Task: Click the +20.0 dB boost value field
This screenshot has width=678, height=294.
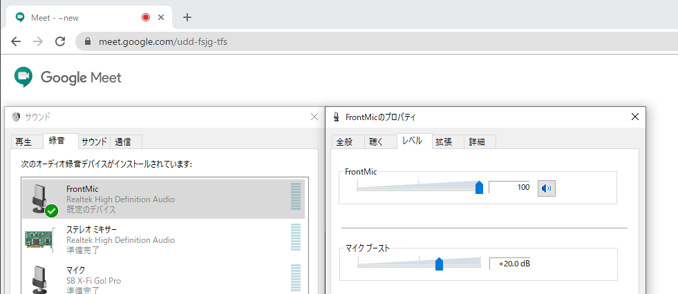Action: click(x=510, y=264)
